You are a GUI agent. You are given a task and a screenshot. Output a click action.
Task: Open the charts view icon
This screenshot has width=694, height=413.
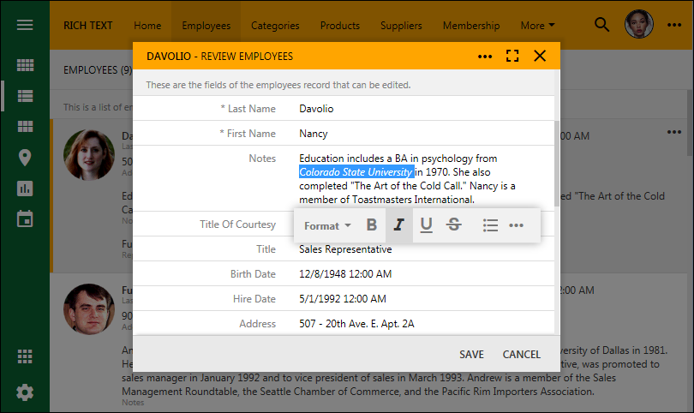tap(25, 189)
